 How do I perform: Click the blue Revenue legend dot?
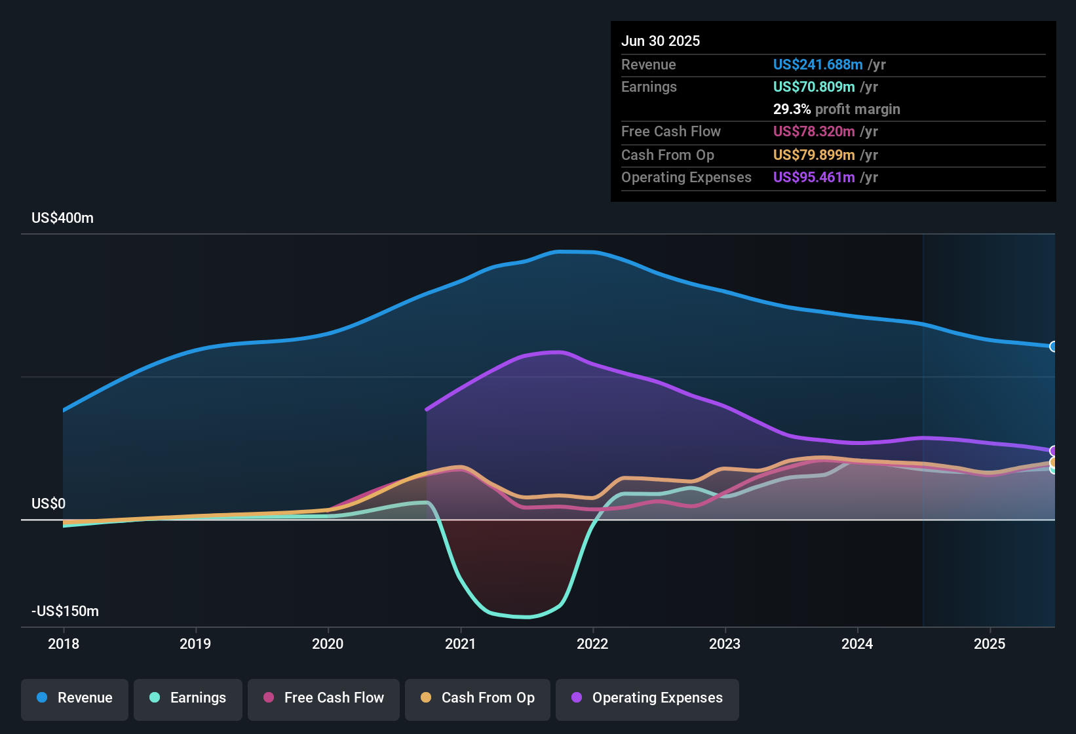coord(41,698)
